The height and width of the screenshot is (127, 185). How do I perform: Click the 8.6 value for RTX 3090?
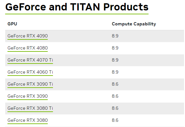115,96
